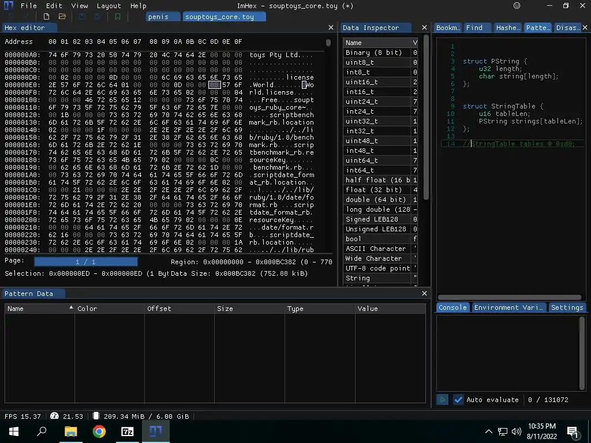Click the save toolbar icon
591x443 pixels.
pyautogui.click(x=82, y=17)
